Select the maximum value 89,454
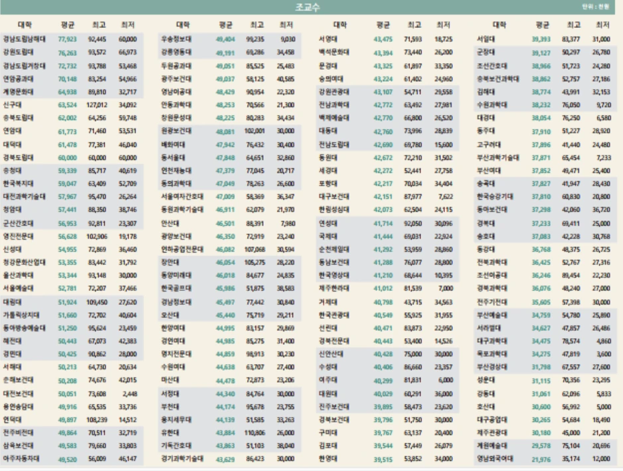 pos(571,276)
